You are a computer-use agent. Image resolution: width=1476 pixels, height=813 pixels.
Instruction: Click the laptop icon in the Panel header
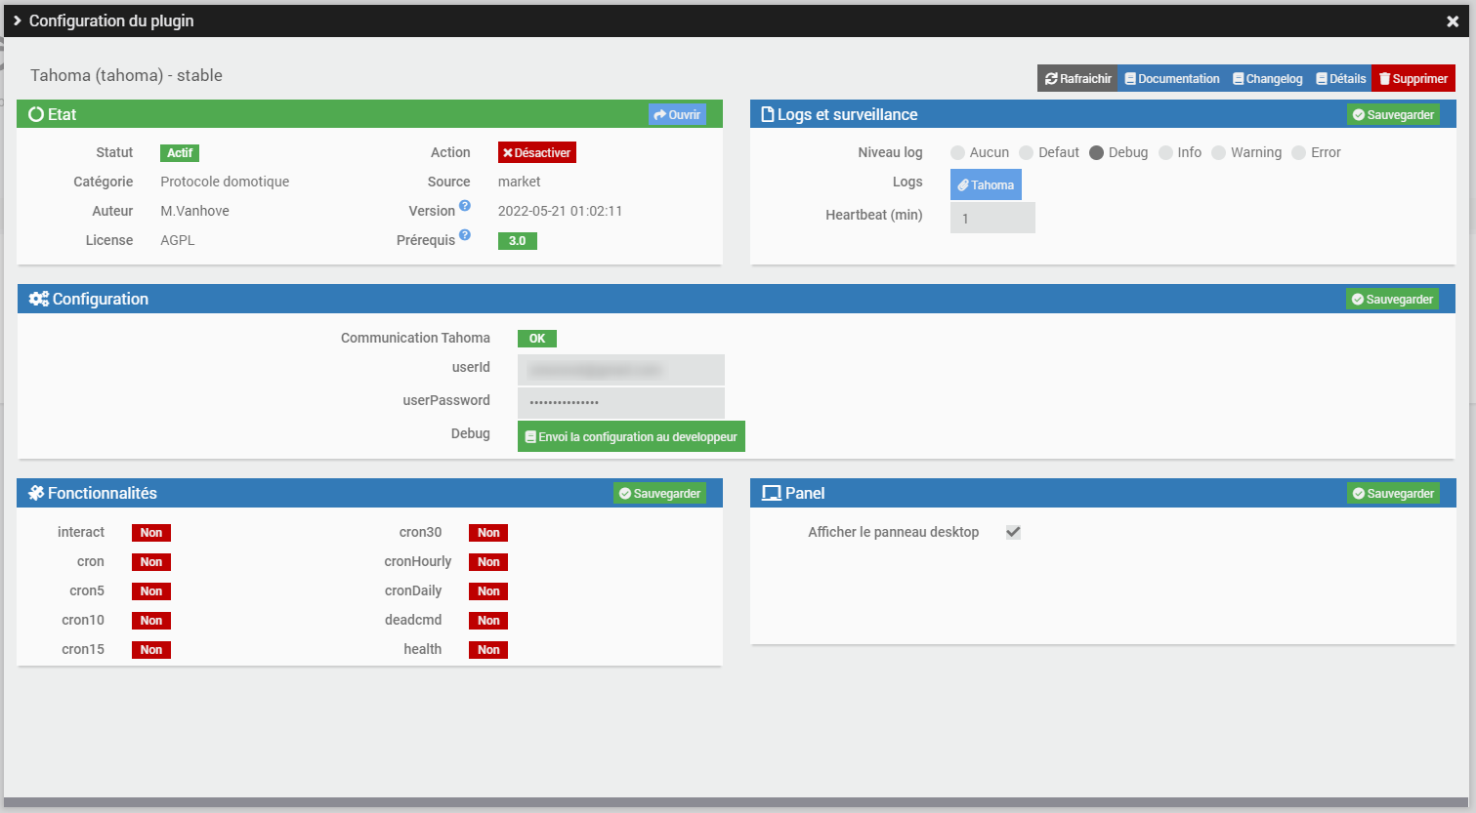click(772, 493)
